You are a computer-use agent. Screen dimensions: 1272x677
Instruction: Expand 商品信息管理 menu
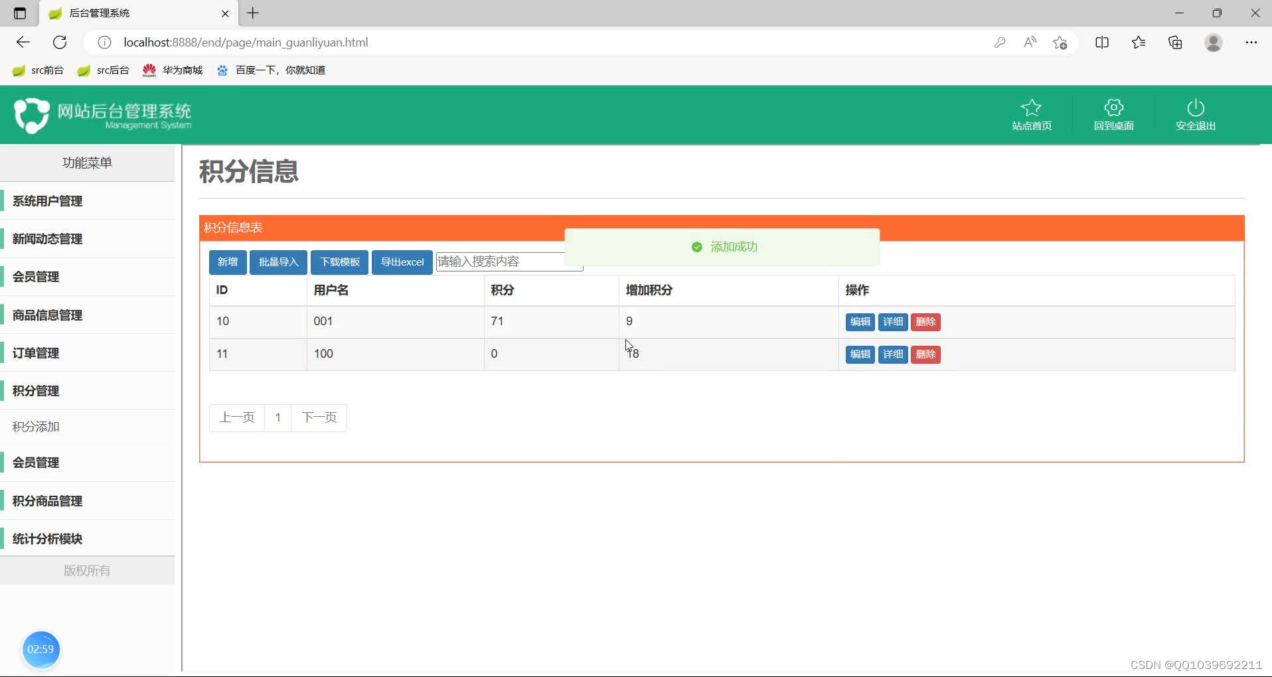click(88, 315)
